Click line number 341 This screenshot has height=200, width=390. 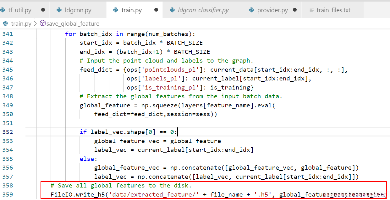tap(8, 34)
